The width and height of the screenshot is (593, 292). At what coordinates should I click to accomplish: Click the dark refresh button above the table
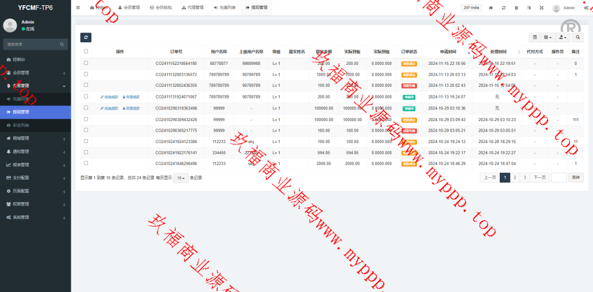86,37
